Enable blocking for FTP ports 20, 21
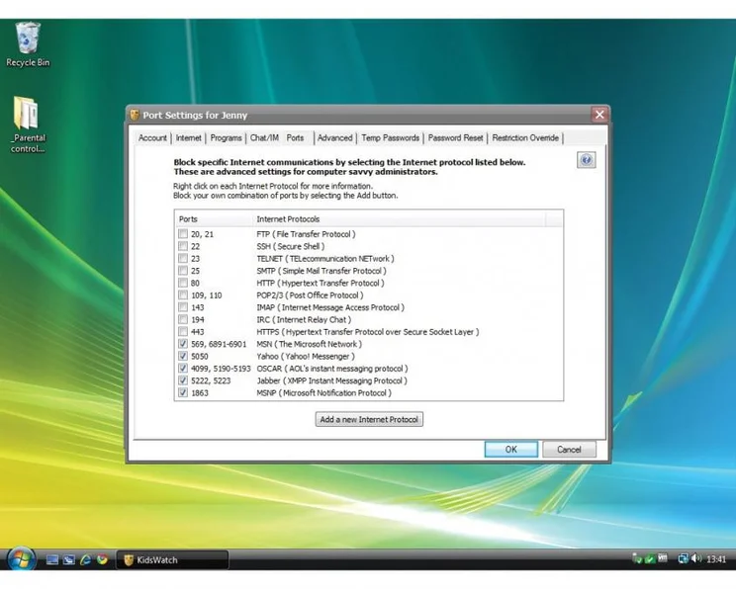This screenshot has width=736, height=589. click(x=183, y=234)
